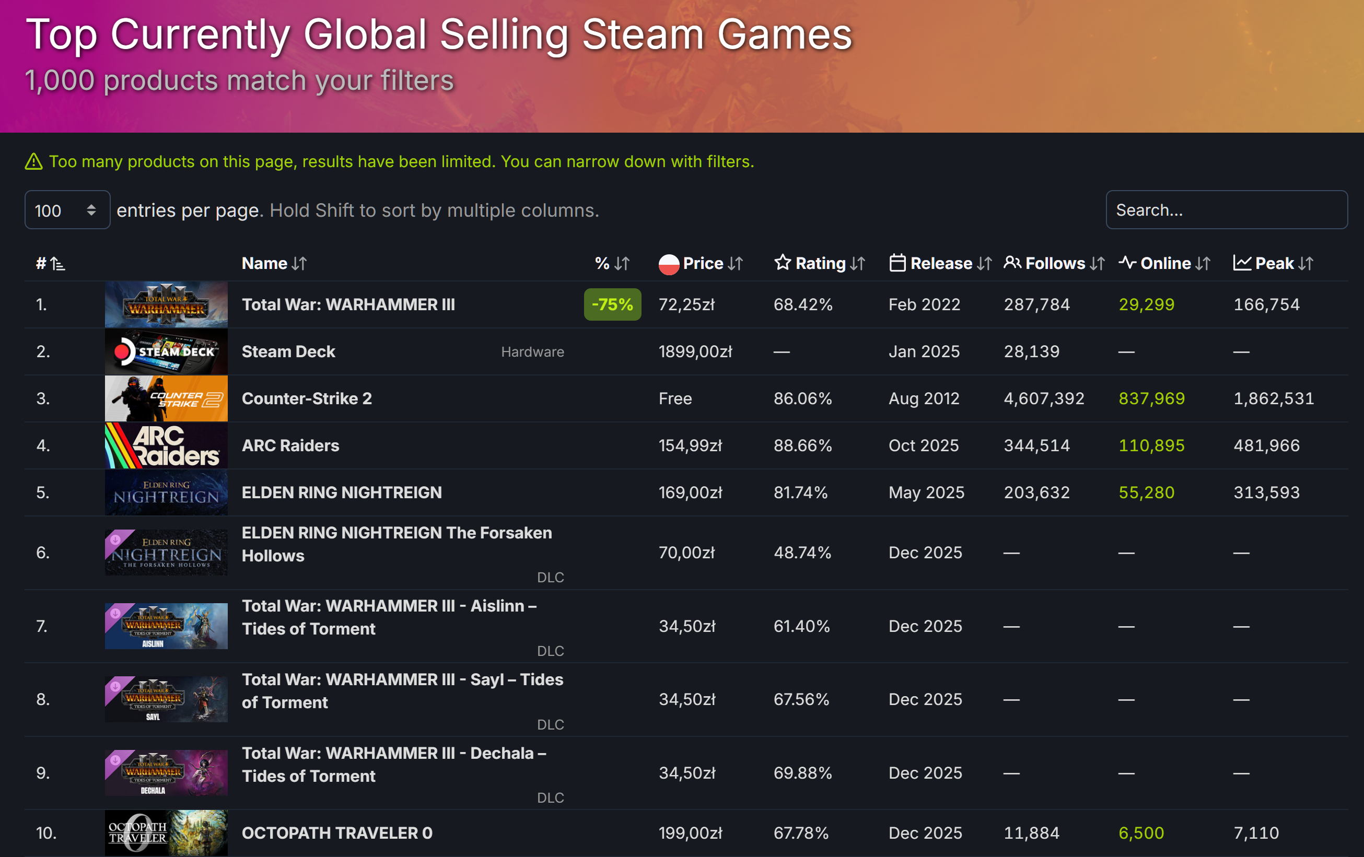1364x857 pixels.
Task: Click the people icon in Follows header
Action: (x=1012, y=263)
